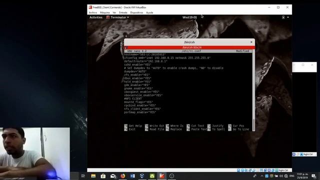Click the dumpdev="AUTO" line
This screenshot has width=320, height=180.
coord(135,71)
